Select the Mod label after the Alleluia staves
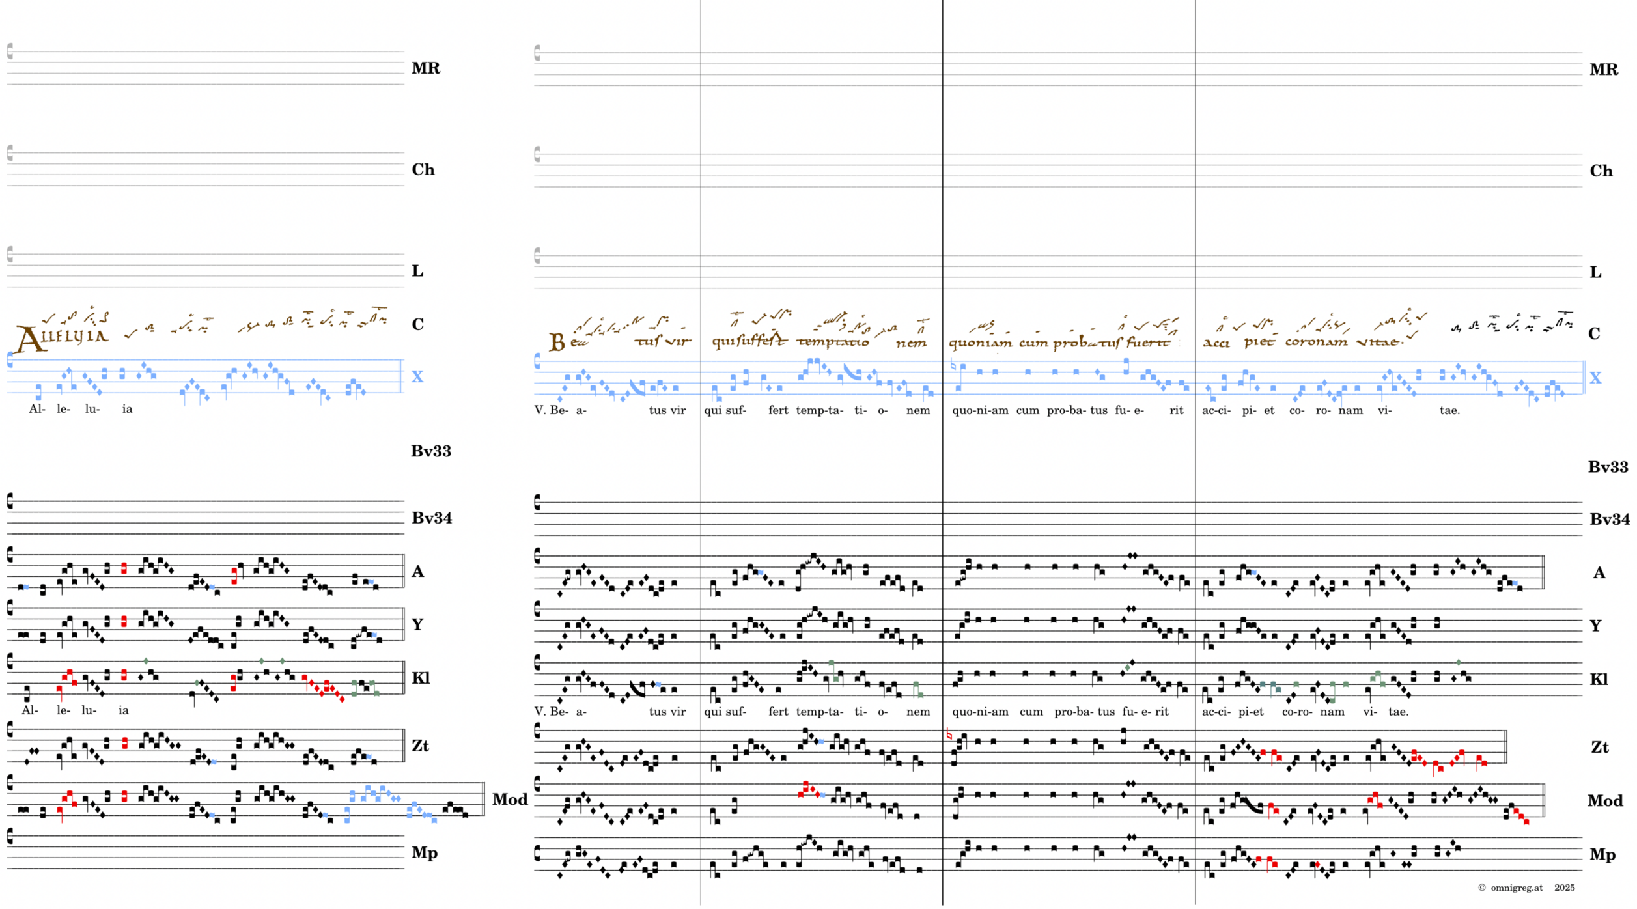 tap(509, 800)
